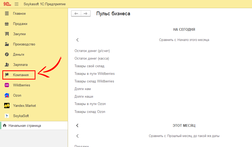This screenshot has width=252, height=147.
Task: Select the Закупки menu item
Action: 19,34
